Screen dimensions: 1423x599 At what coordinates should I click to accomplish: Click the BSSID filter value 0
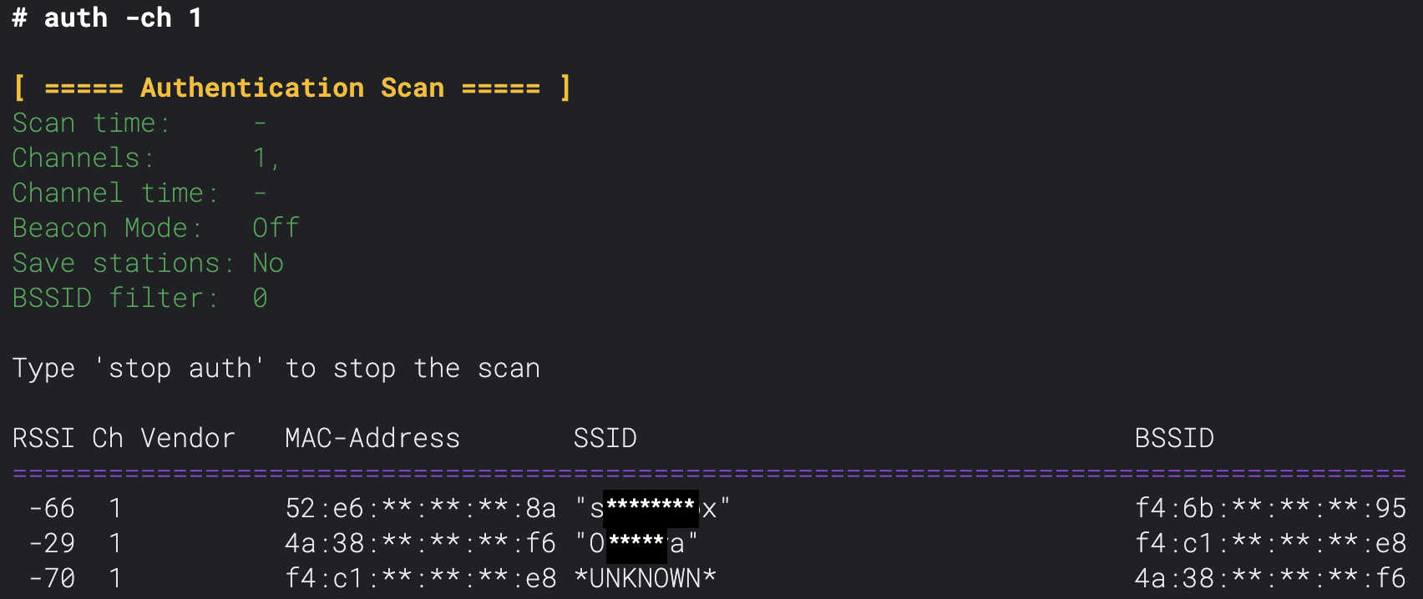tap(261, 298)
